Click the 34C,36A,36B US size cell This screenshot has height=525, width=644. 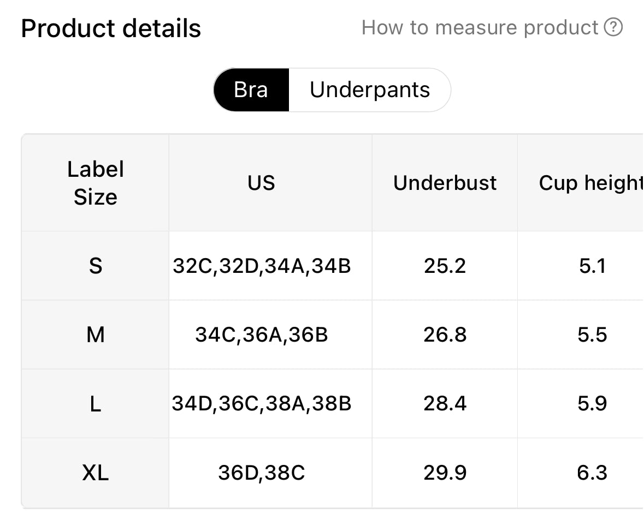[x=262, y=335]
